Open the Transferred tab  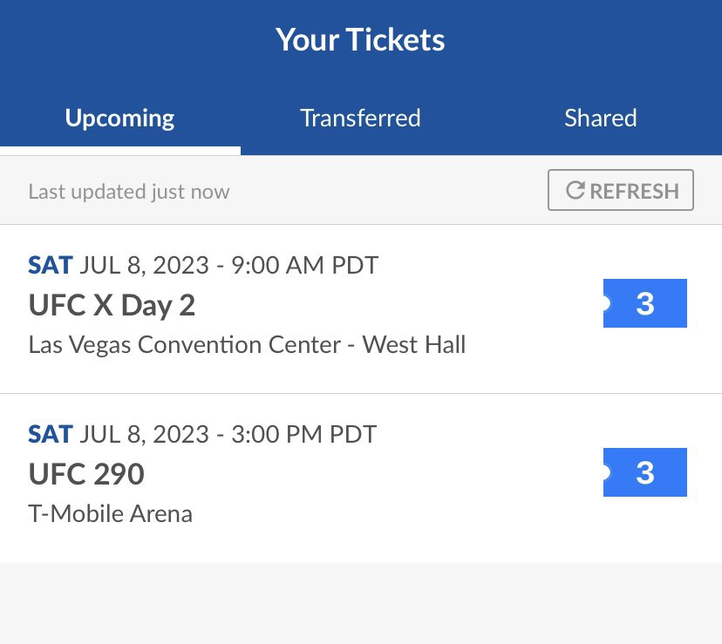[x=360, y=118]
